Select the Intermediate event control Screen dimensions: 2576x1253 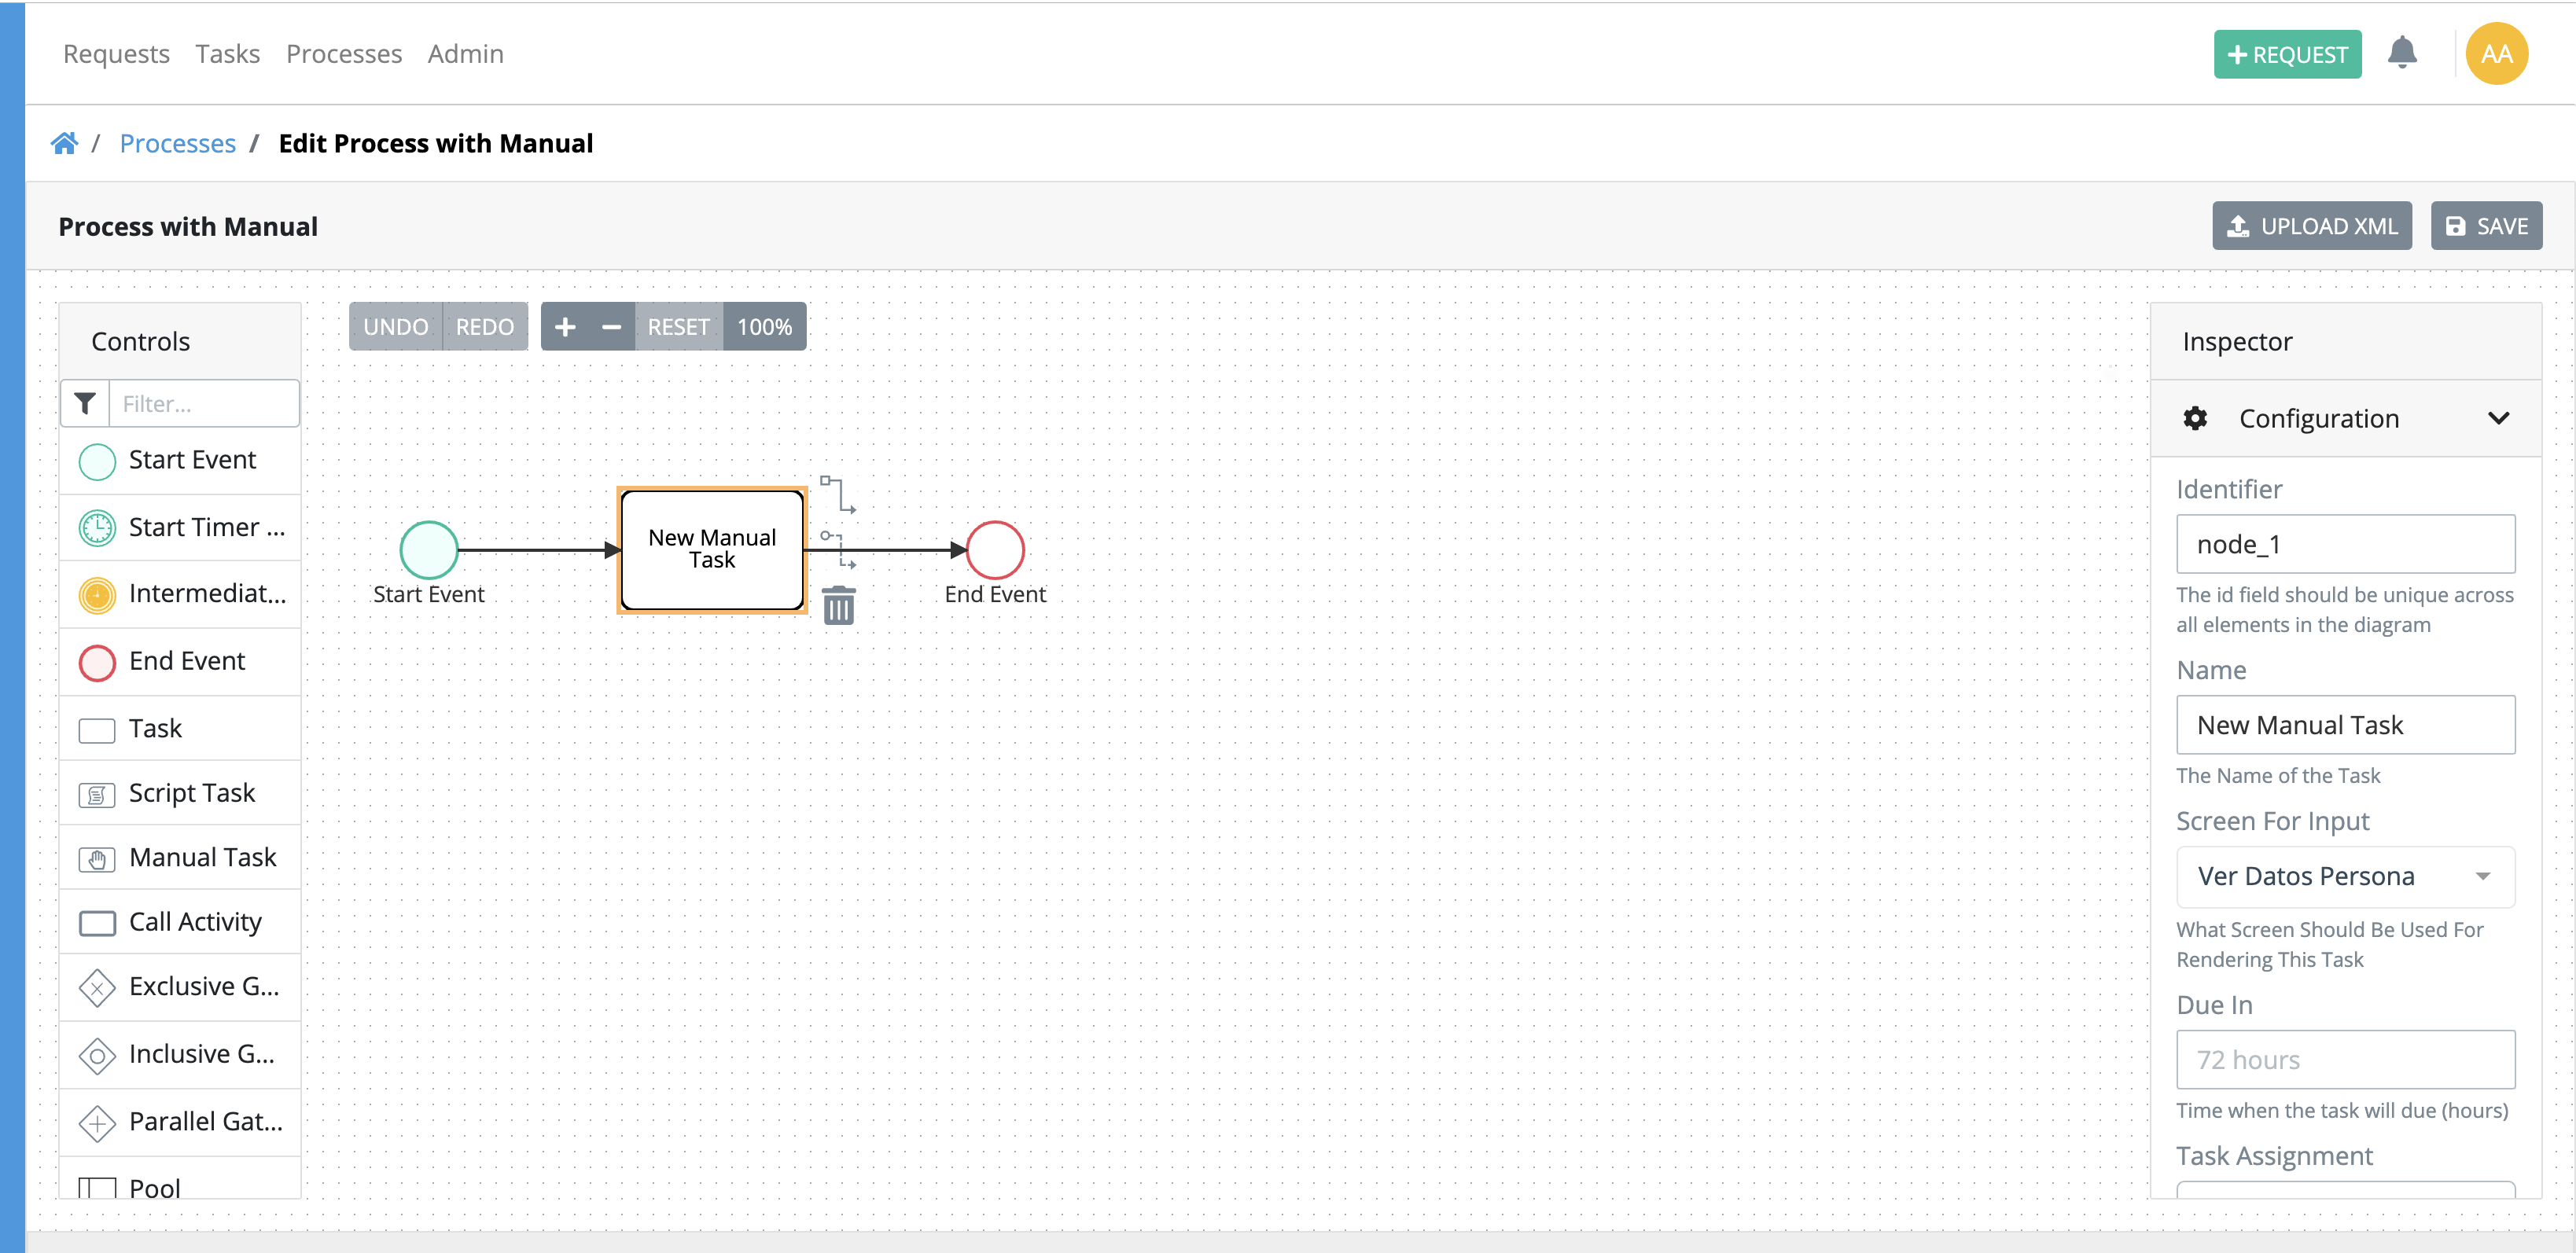point(180,594)
